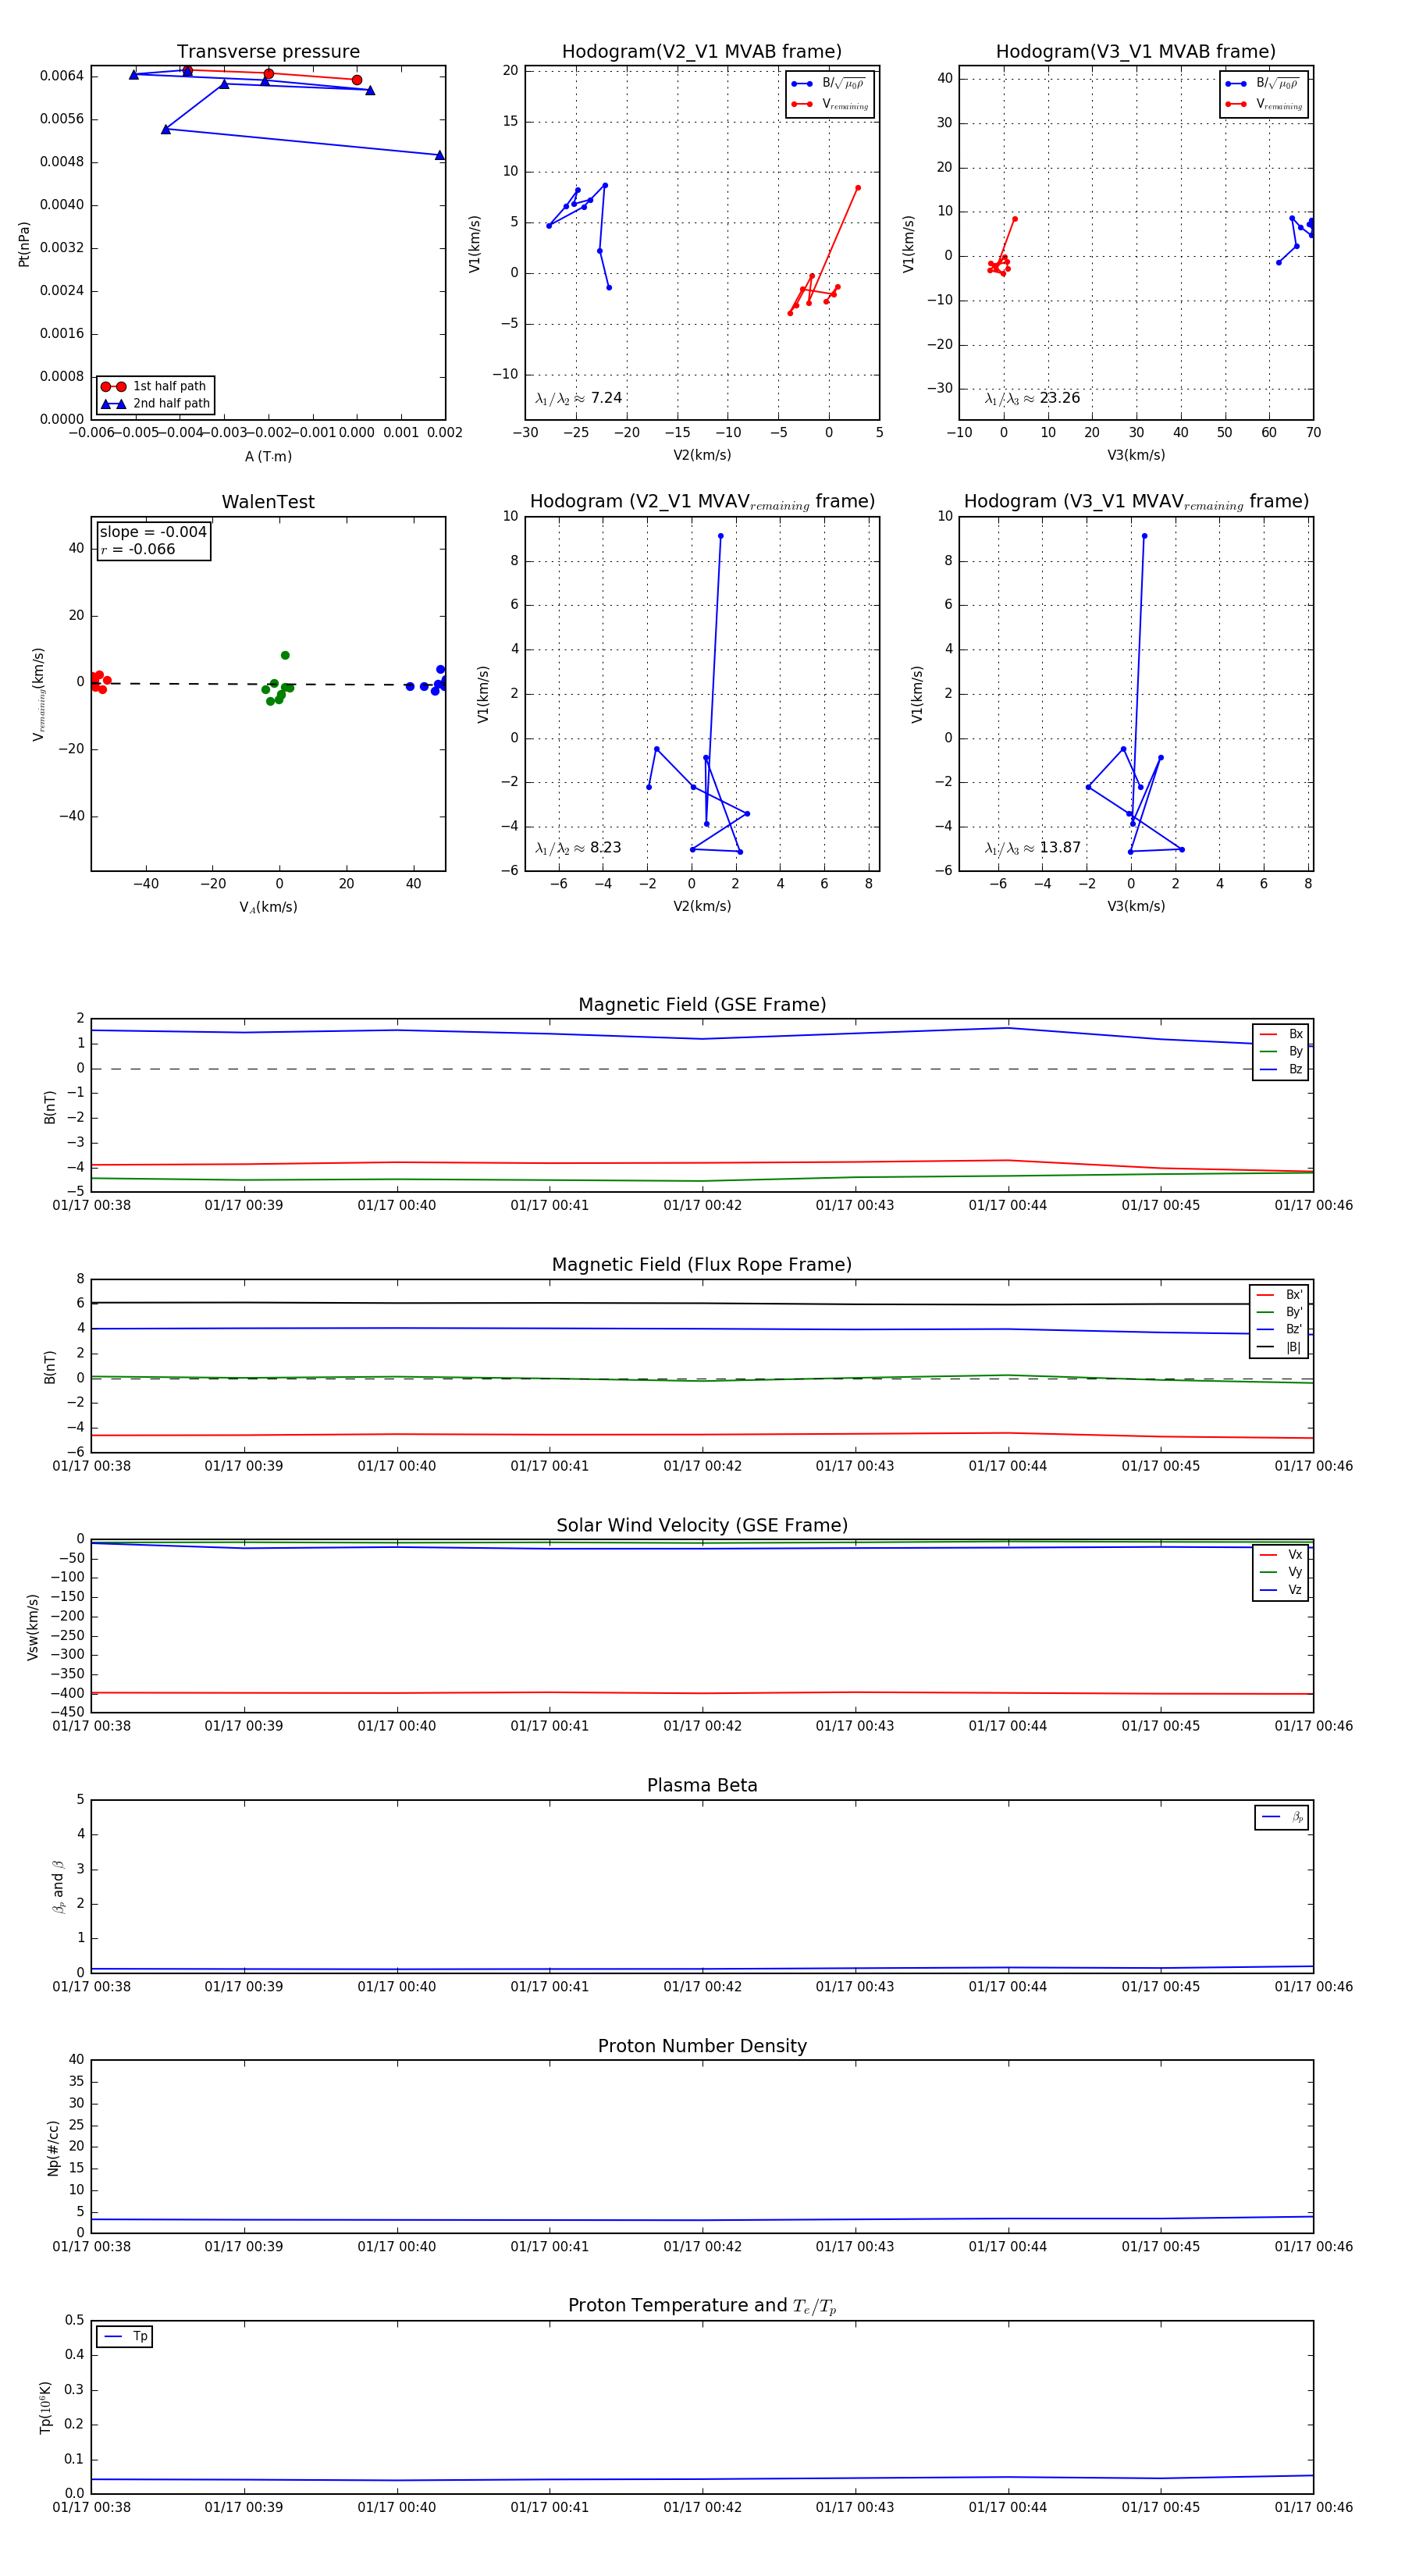Click the "Proton Temperature and Te/Tp" title

702,2305
